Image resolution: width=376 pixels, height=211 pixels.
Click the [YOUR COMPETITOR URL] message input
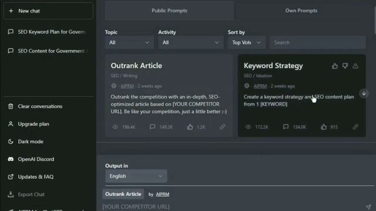[233, 206]
